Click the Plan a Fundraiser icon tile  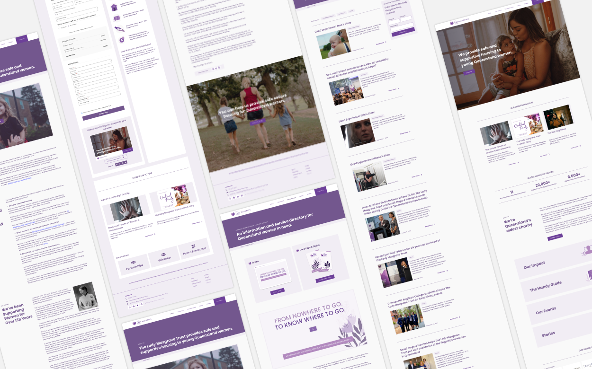[x=193, y=248]
